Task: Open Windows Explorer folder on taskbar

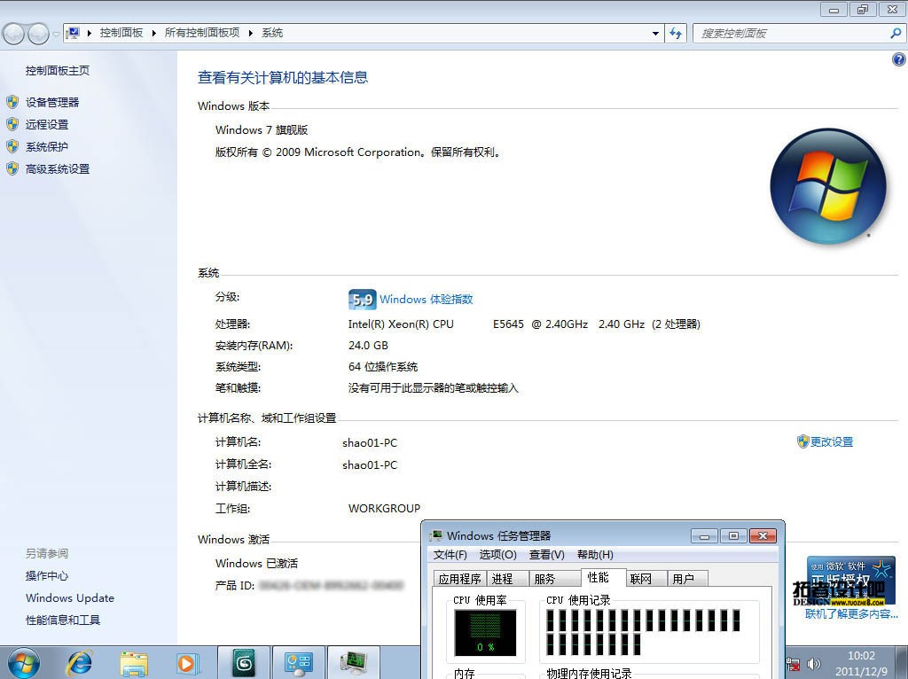Action: [134, 663]
